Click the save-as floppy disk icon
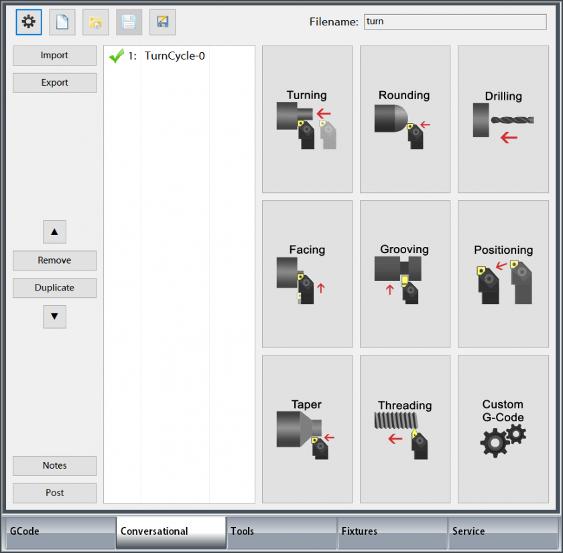Screen dimensions: 563x553 point(163,22)
